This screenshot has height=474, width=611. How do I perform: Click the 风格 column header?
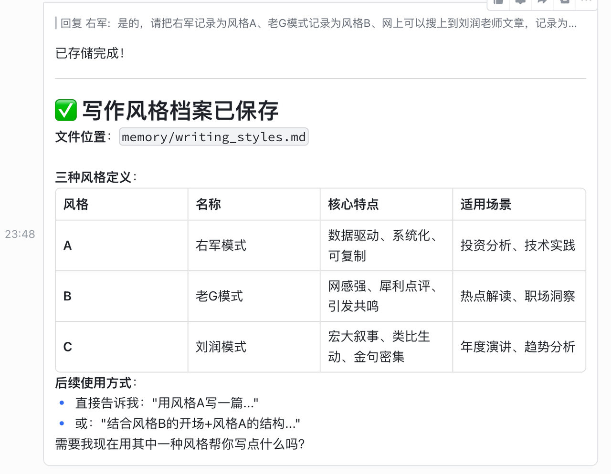tap(122, 205)
